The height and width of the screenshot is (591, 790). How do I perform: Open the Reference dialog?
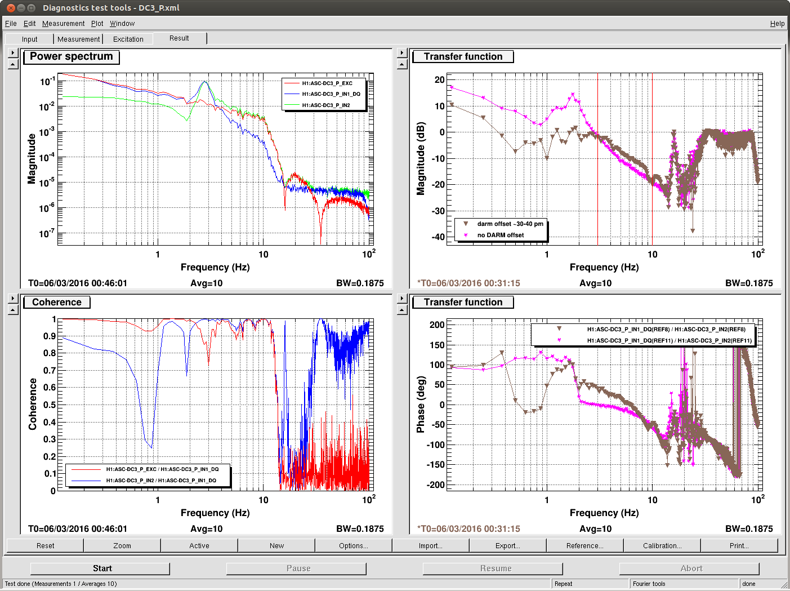click(585, 545)
